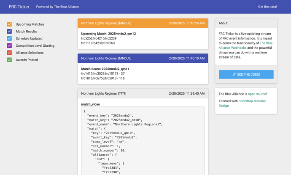
Task: Click the Awards Posted label text
Action: pyautogui.click(x=27, y=60)
